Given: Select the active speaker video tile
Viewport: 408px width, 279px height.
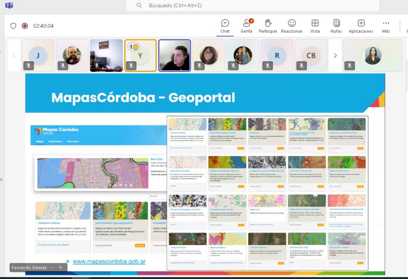Looking at the screenshot, I should point(175,55).
